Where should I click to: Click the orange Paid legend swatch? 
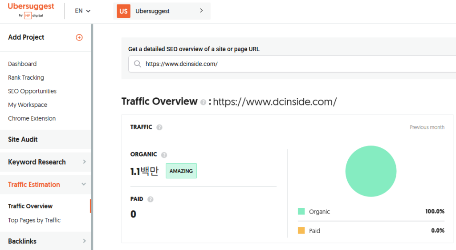(301, 230)
